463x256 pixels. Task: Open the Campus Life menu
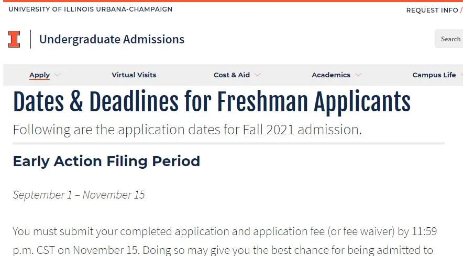(x=434, y=75)
